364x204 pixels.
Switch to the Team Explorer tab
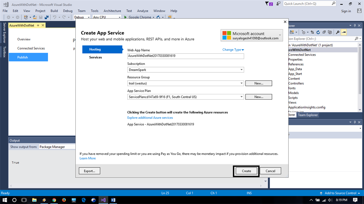coord(307,115)
